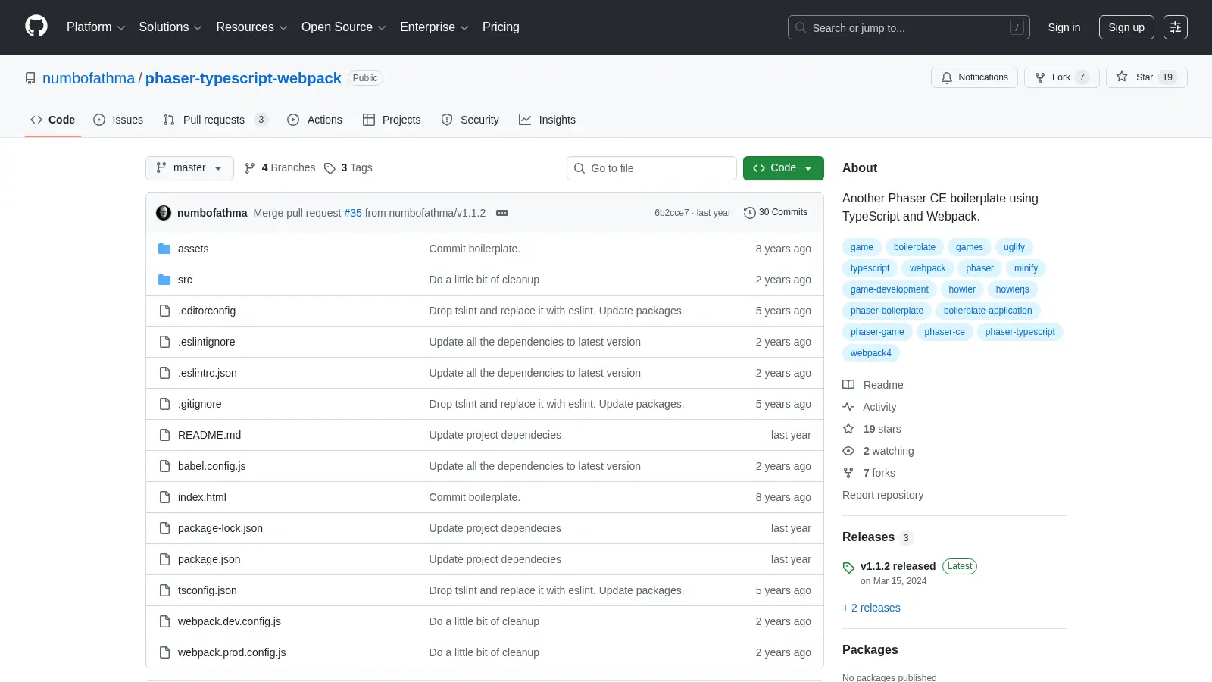Open the Platform dropdown menu
Image resolution: width=1212 pixels, height=682 pixels.
point(95,27)
